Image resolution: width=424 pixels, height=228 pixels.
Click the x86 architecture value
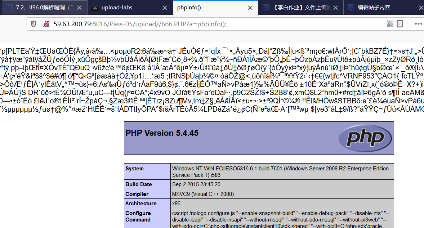coord(176,204)
